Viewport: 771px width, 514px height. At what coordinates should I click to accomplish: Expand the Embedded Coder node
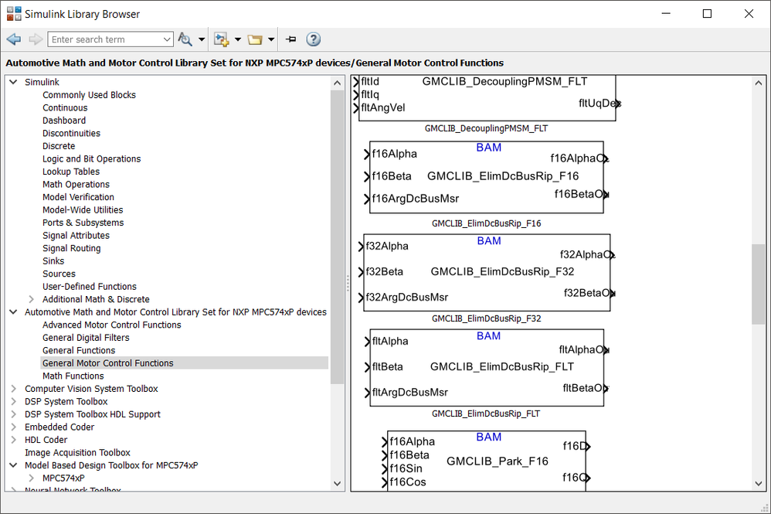pyautogui.click(x=13, y=427)
